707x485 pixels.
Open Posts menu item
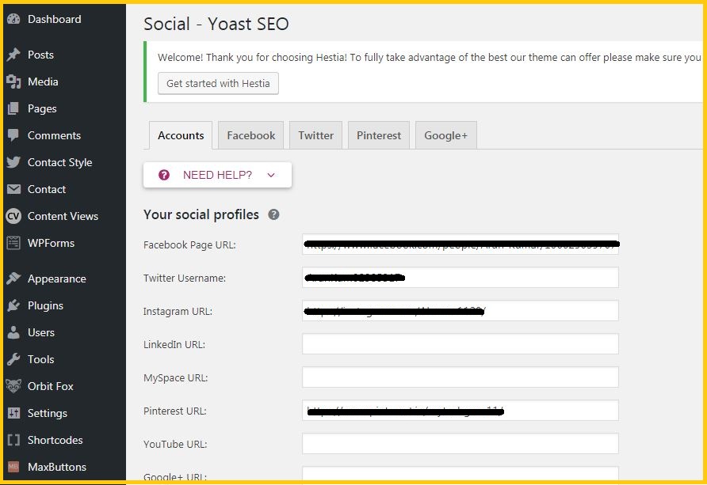pyautogui.click(x=64, y=55)
